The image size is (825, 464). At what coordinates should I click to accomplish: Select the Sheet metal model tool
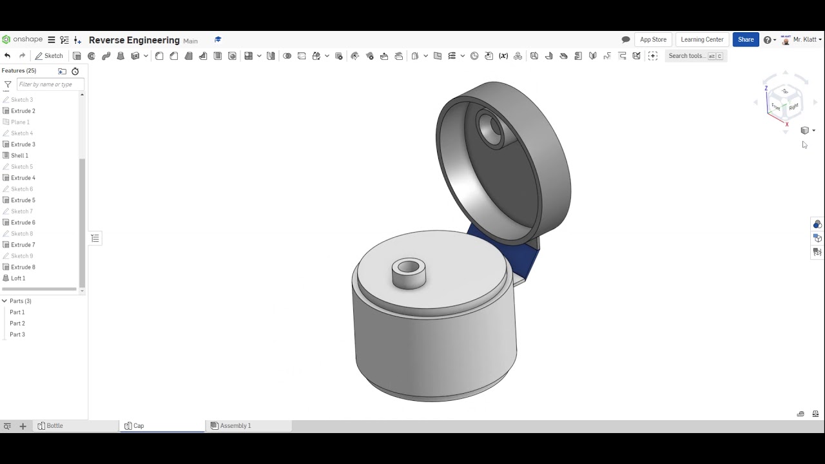tap(534, 56)
